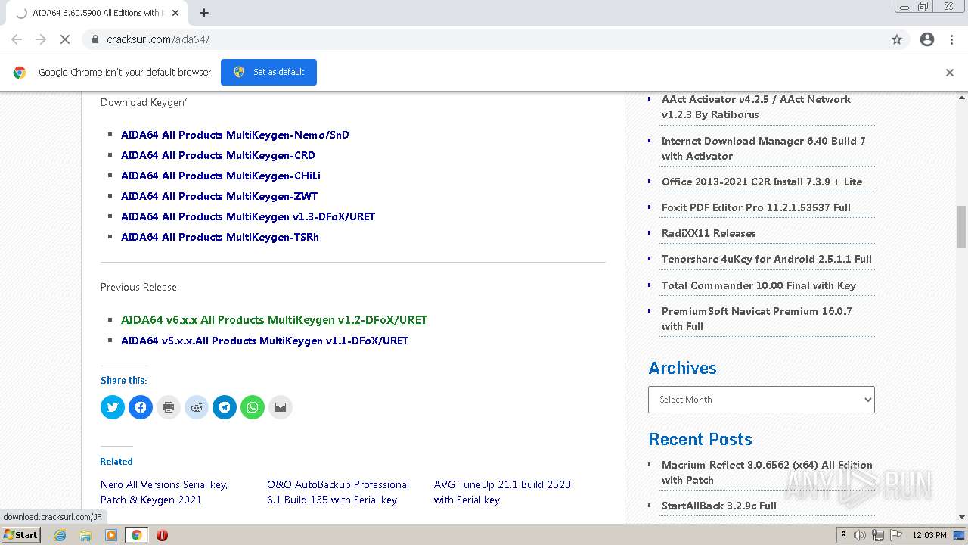Share on Facebook icon

tap(141, 407)
